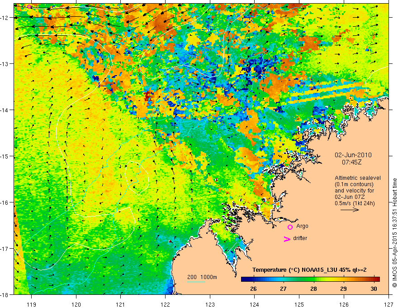Click the latitude axis label -14
398x308 pixels.
5,110
